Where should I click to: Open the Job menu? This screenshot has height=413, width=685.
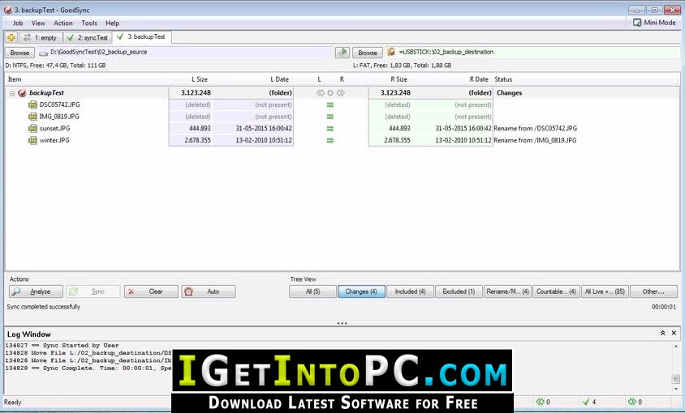click(18, 23)
